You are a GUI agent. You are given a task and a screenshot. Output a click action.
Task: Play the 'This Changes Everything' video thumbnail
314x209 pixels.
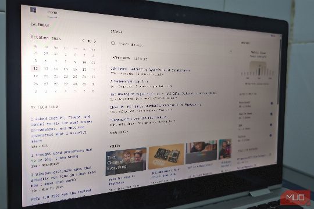[x=126, y=161]
